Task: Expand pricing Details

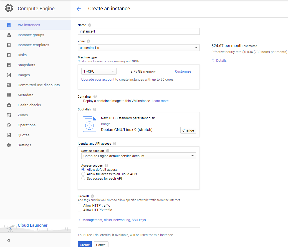Action: (221, 61)
